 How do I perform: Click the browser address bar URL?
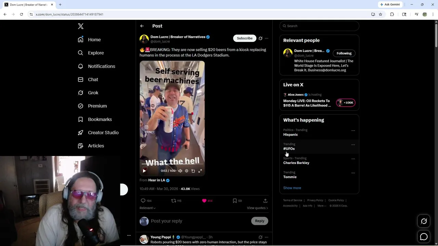click(x=69, y=14)
